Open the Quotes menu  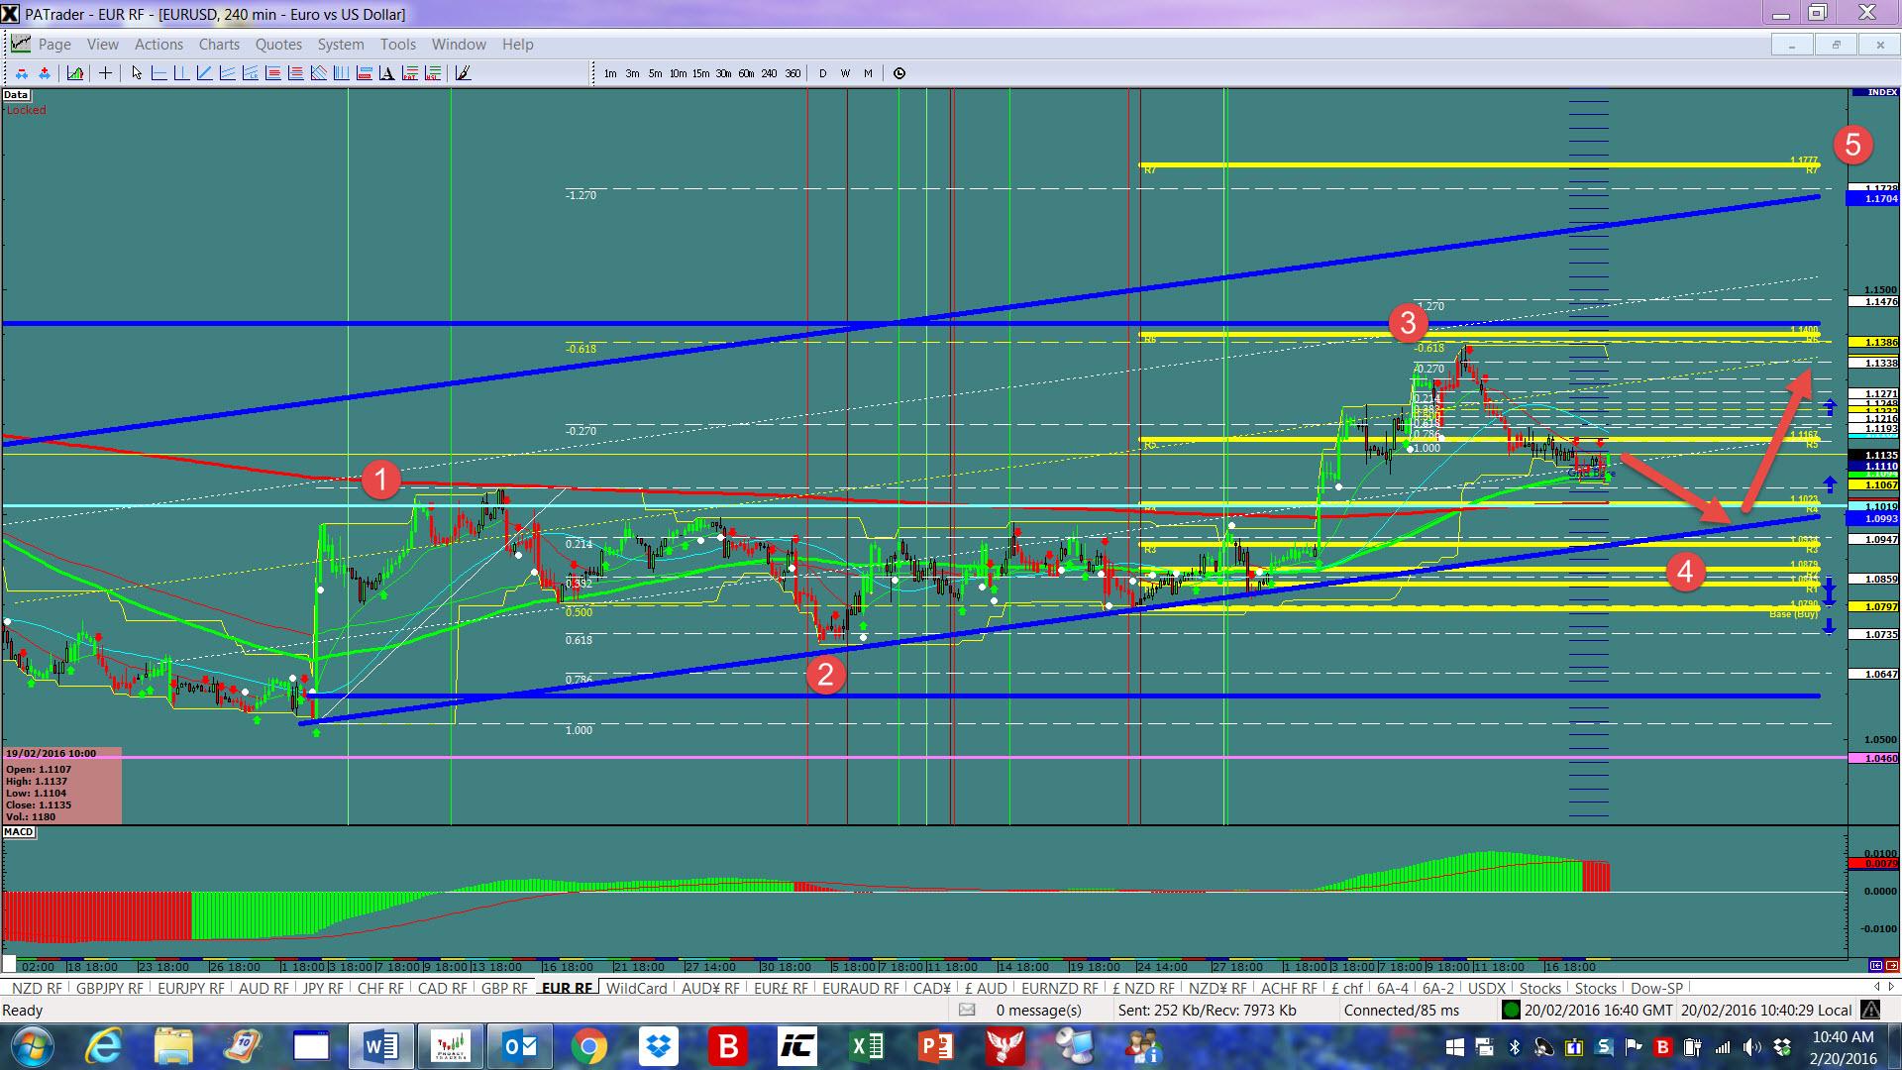click(x=278, y=45)
